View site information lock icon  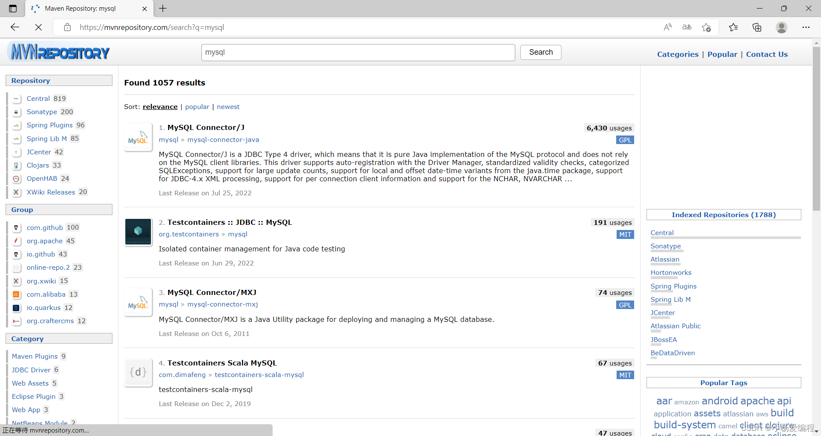(67, 27)
